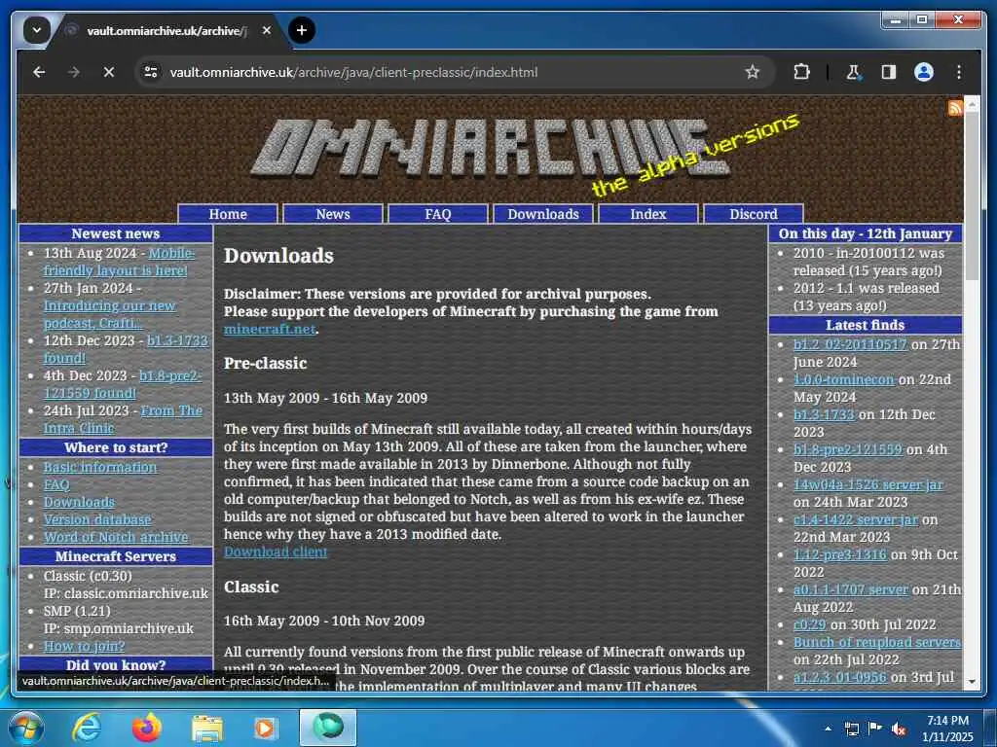
Task: Show hidden tray icons arrow
Action: point(828,729)
